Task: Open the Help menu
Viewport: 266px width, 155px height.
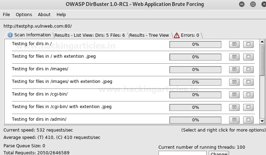Action: pyautogui.click(x=61, y=15)
